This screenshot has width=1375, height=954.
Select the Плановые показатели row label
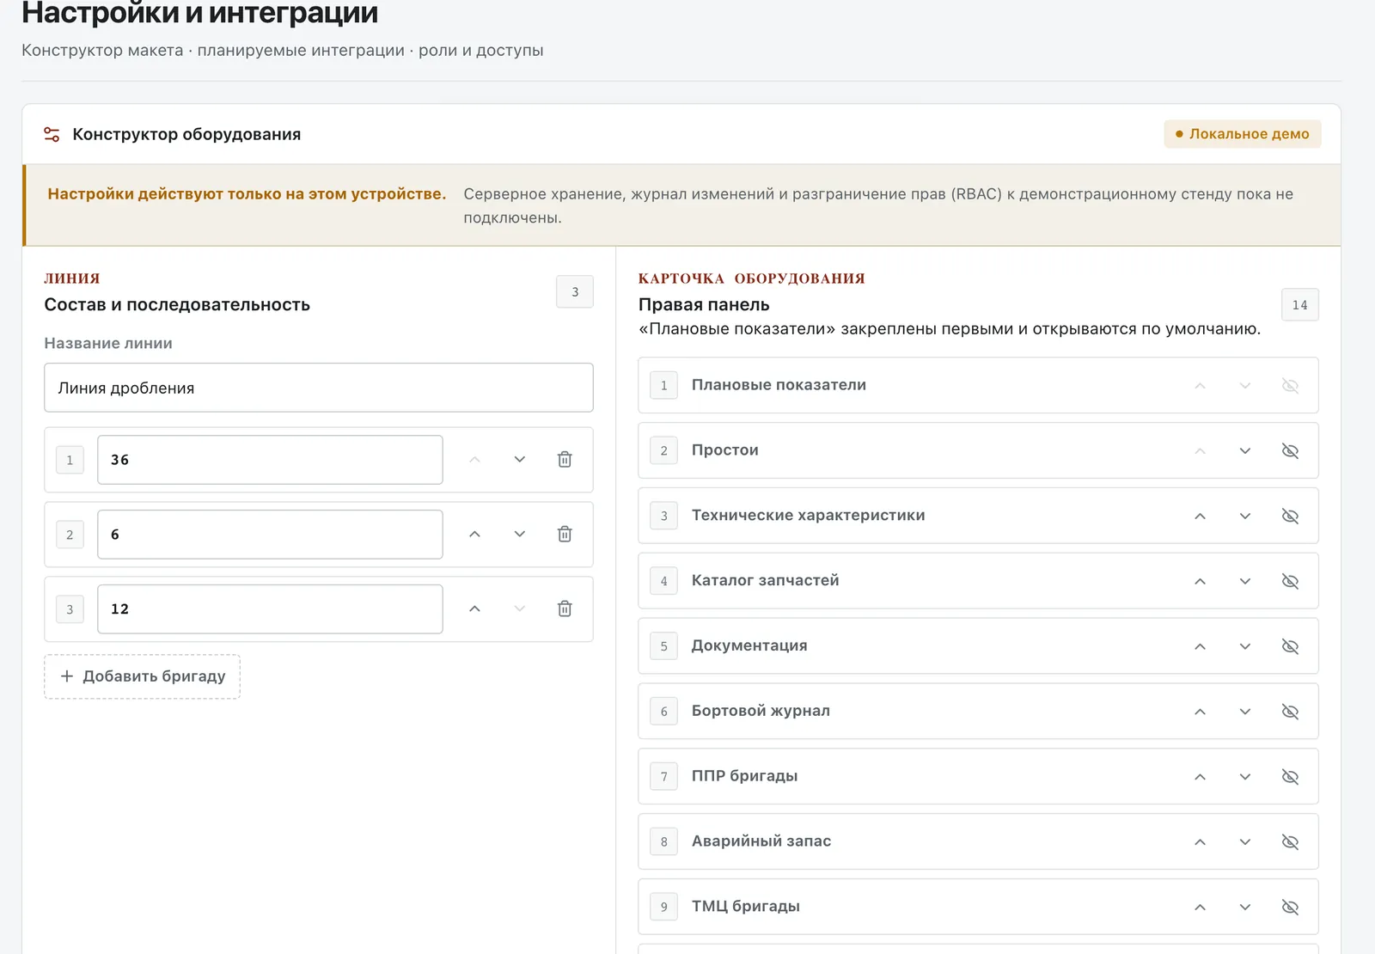point(779,385)
